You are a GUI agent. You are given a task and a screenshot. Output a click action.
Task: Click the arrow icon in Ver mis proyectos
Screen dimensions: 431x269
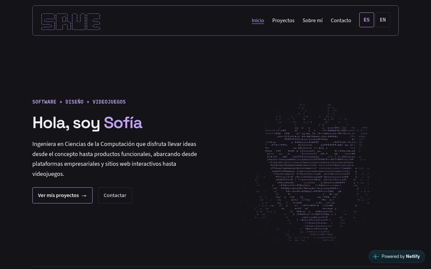(x=84, y=196)
